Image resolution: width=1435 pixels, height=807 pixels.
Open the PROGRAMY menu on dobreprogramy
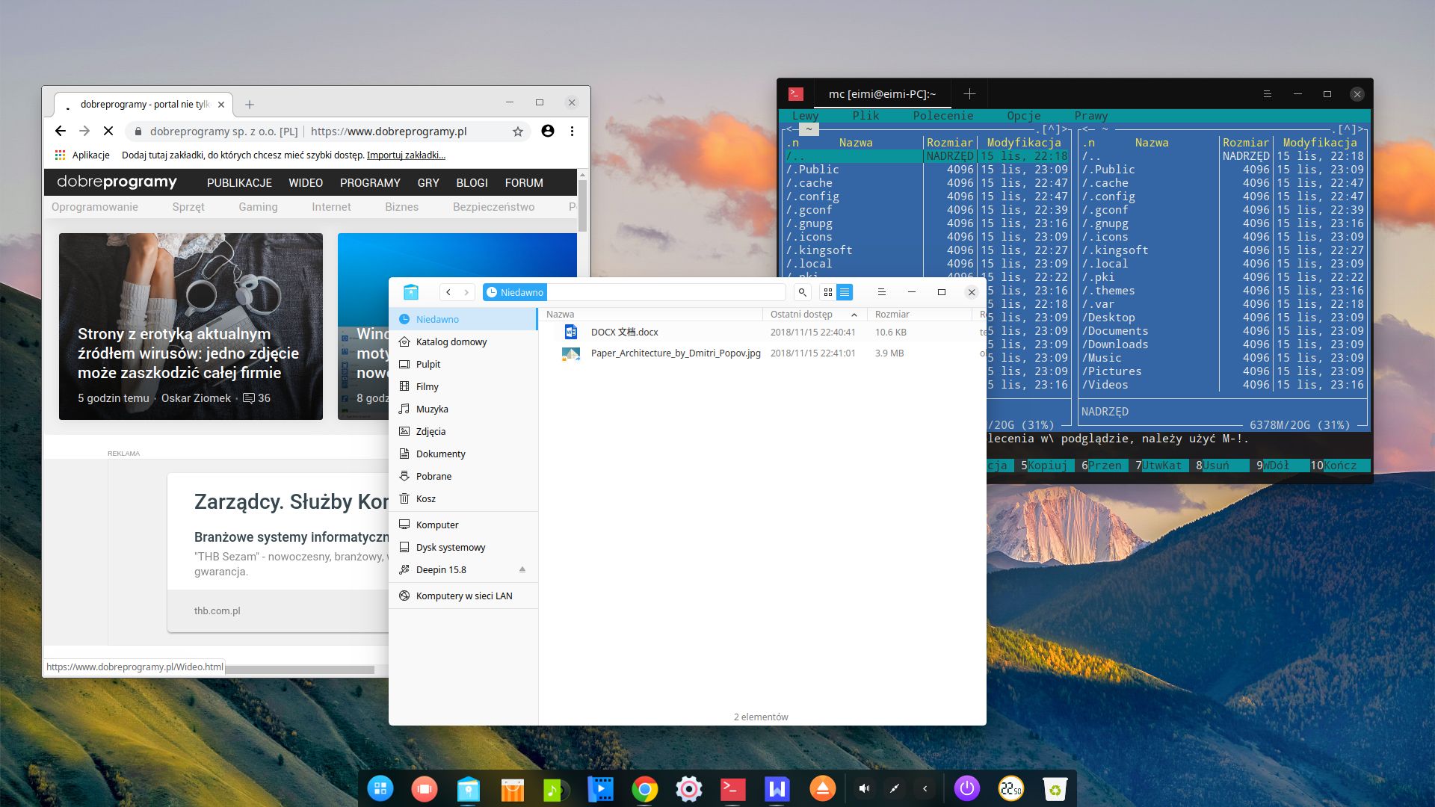370,183
